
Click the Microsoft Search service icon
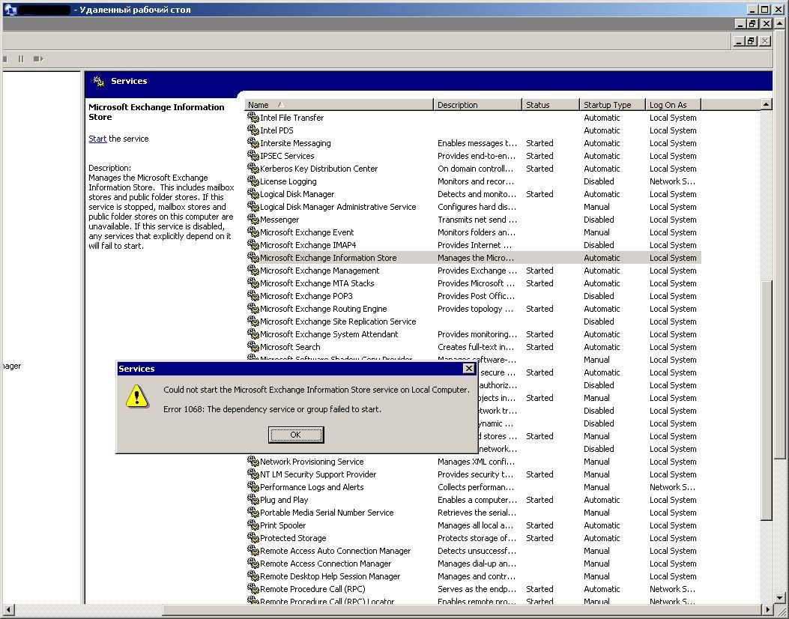[x=253, y=347]
